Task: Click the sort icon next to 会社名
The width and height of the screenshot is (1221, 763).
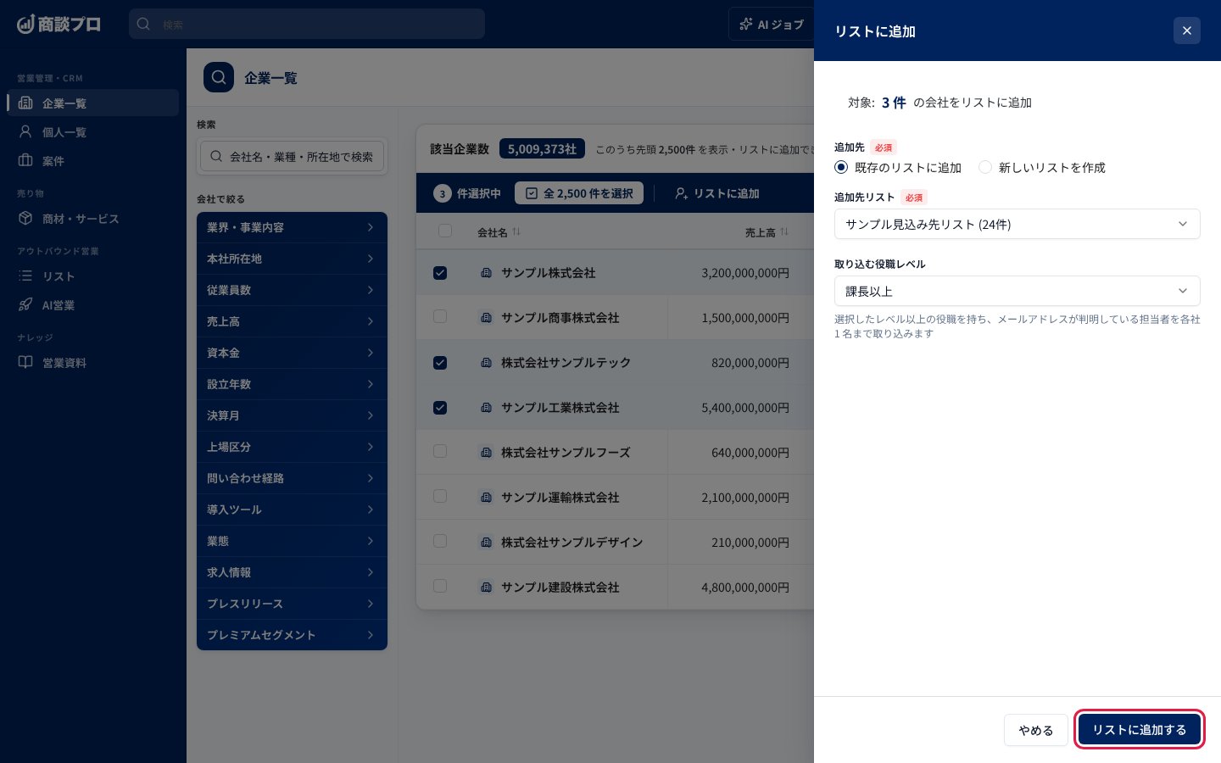Action: coord(516,231)
